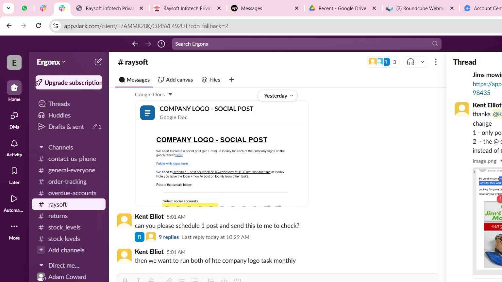Open raysoft channel title details
The image size is (502, 282).
(133, 62)
